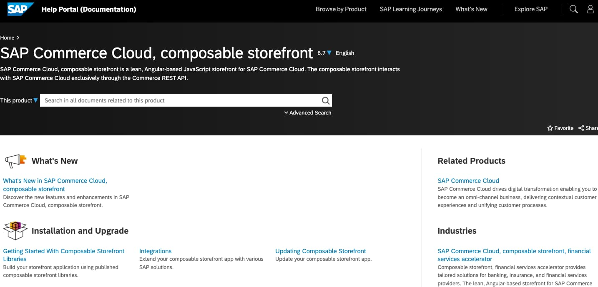Click the What's New section heading
This screenshot has height=287, width=598.
point(55,161)
